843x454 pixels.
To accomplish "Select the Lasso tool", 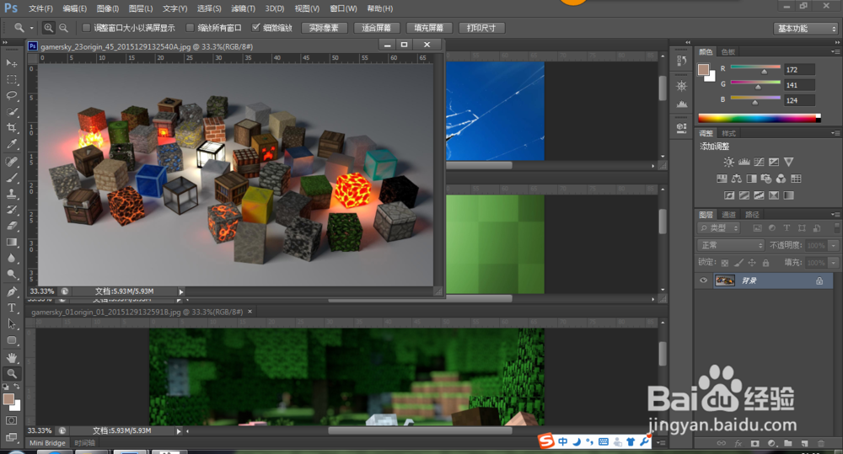I will tap(11, 96).
